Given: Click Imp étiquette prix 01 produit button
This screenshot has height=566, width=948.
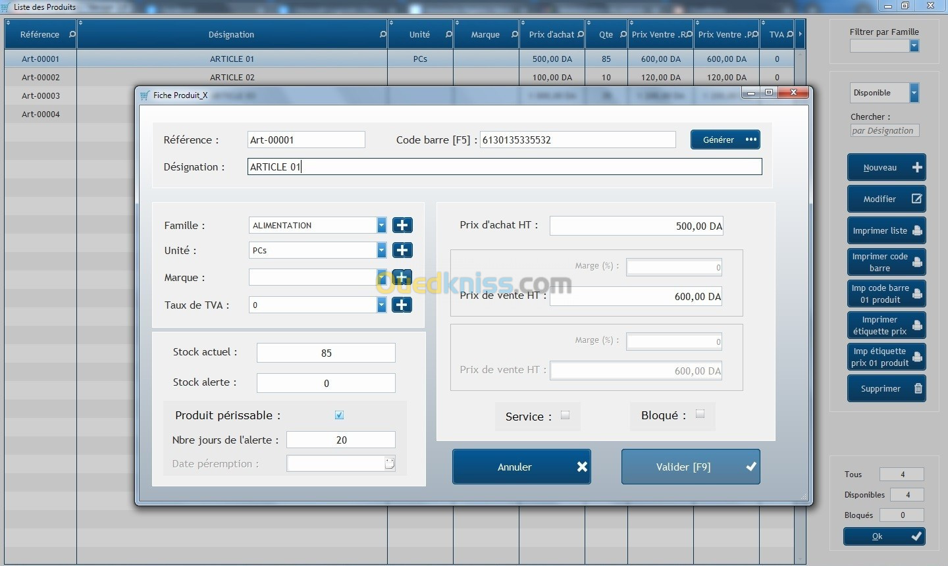Looking at the screenshot, I should point(886,357).
